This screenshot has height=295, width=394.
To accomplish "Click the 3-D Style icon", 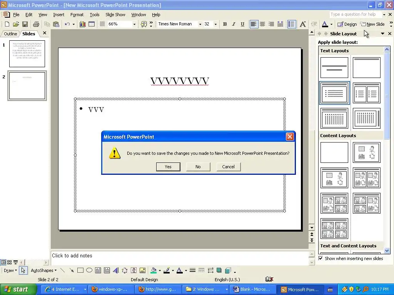I will coord(228,270).
